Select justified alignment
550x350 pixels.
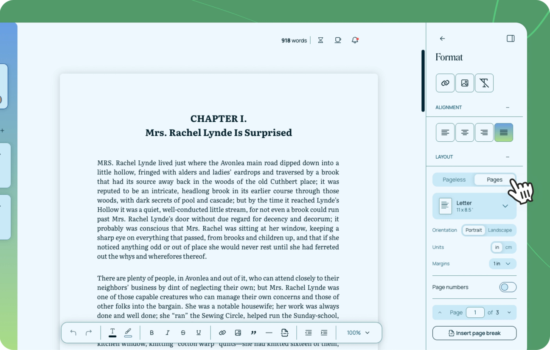pos(504,133)
